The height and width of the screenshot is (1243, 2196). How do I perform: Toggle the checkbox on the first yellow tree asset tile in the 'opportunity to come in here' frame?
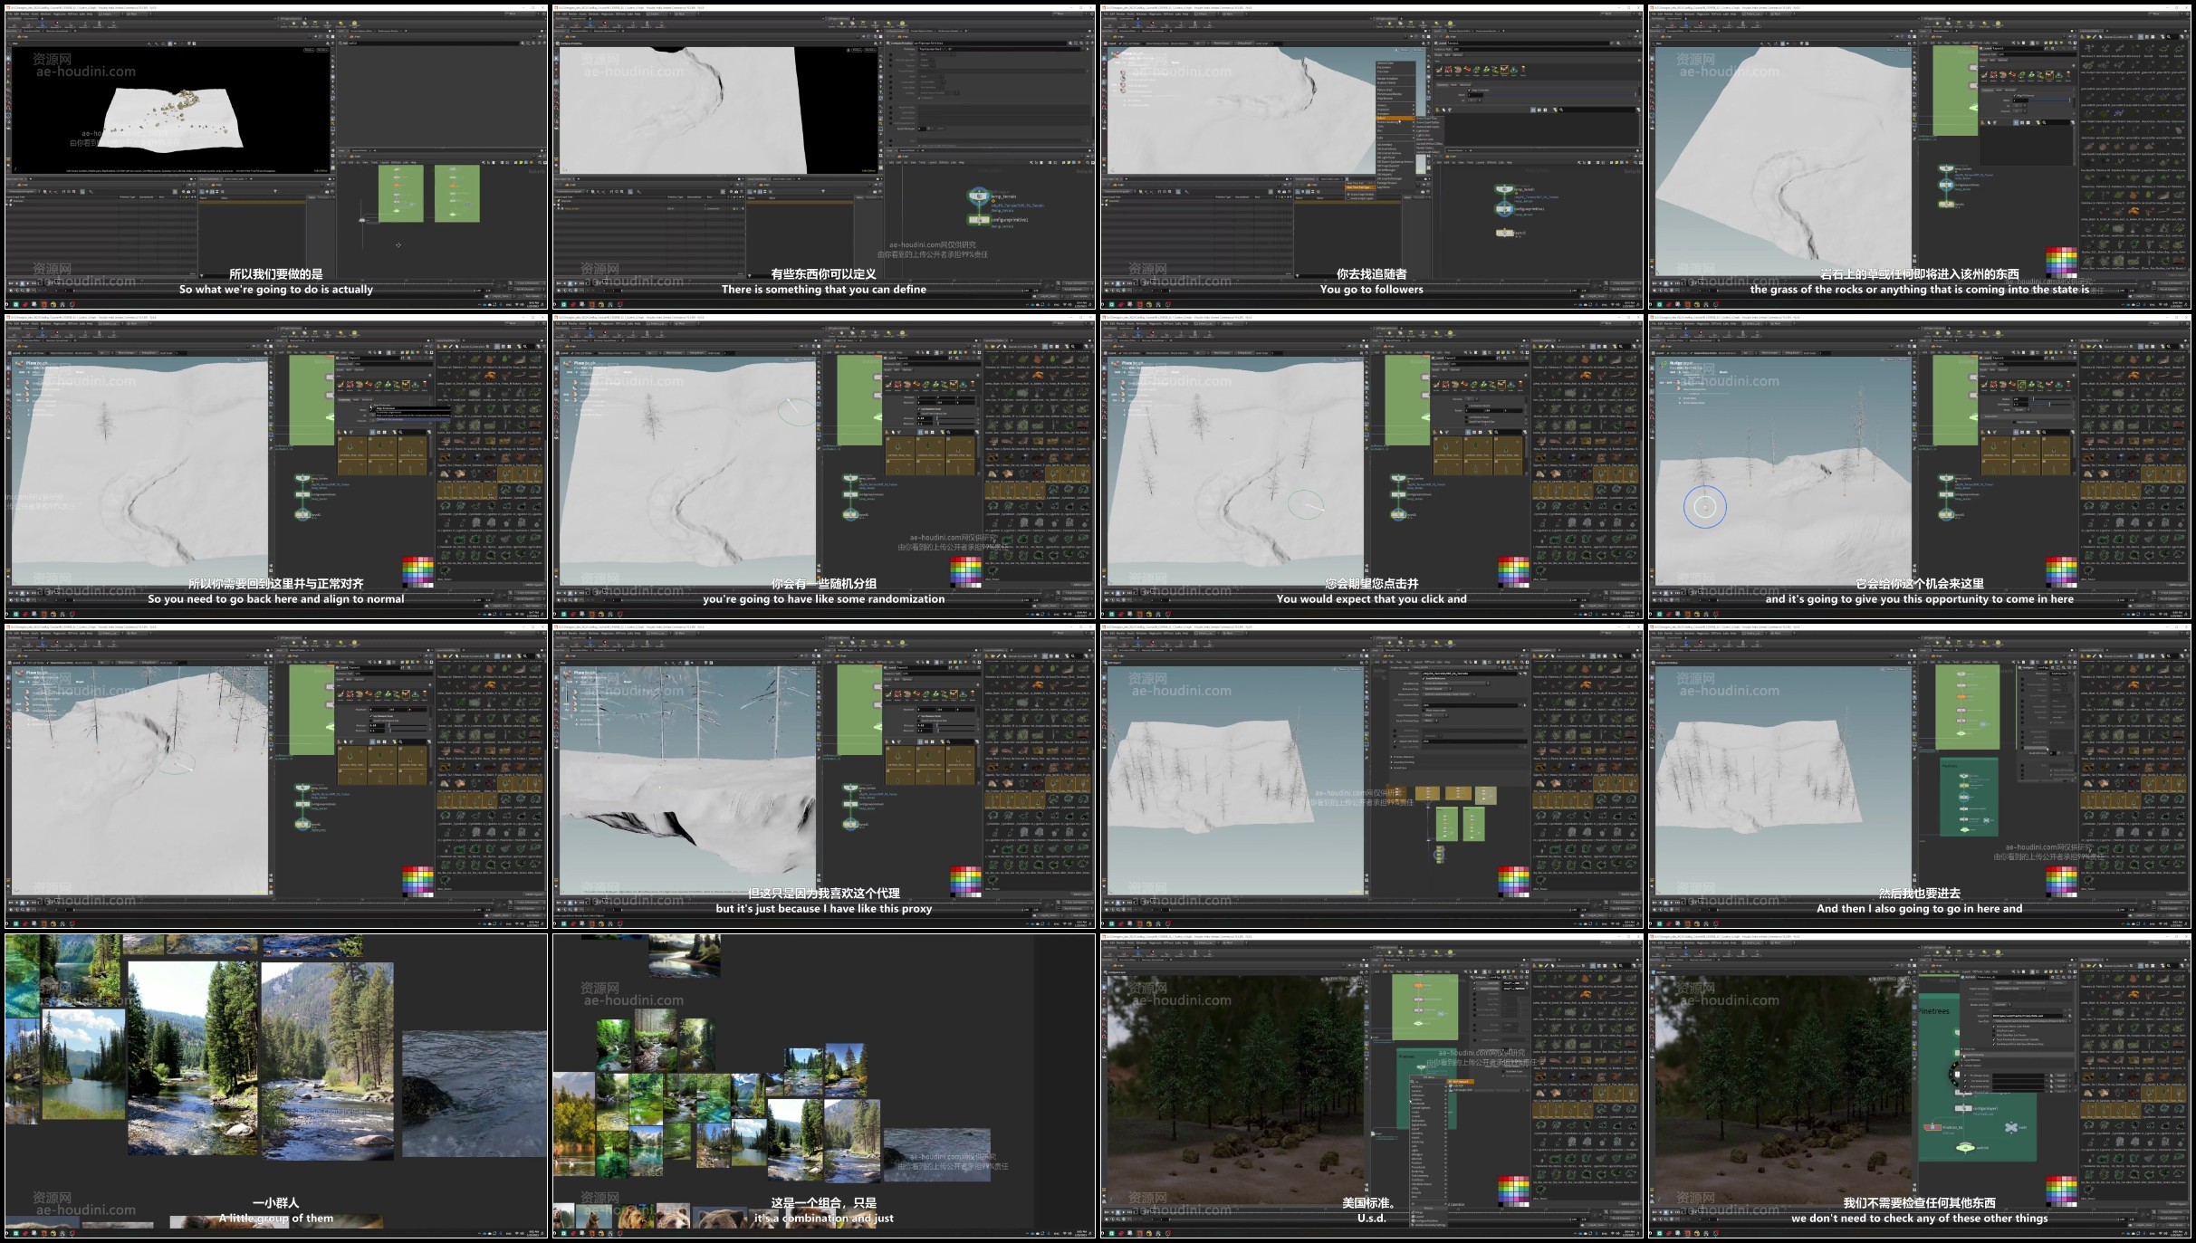(x=1984, y=440)
